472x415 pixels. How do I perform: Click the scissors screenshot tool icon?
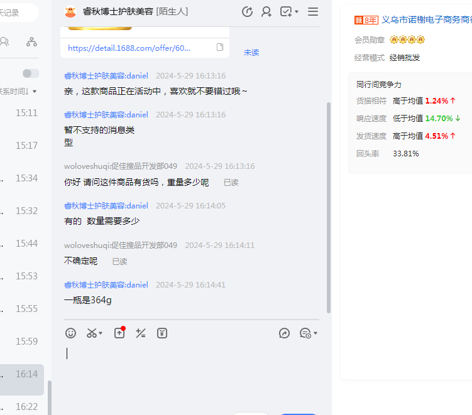[92, 333]
